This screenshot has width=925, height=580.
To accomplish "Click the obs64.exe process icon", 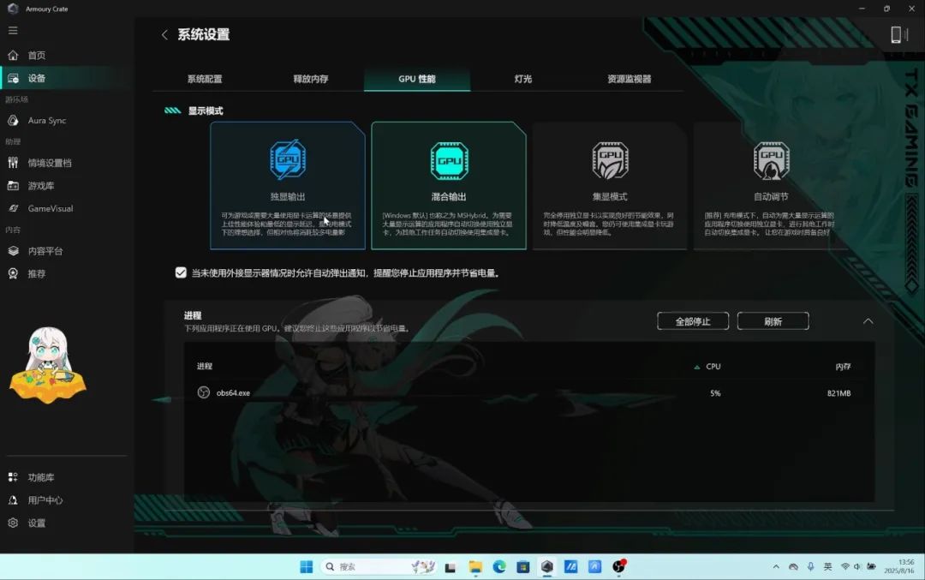I will pos(204,393).
